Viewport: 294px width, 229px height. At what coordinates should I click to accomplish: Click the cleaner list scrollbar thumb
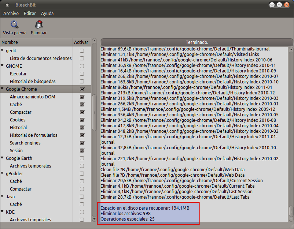pyautogui.click(x=94, y=113)
